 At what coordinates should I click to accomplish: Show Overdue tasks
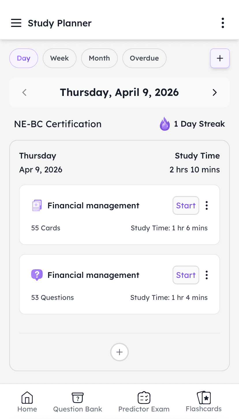pyautogui.click(x=144, y=58)
